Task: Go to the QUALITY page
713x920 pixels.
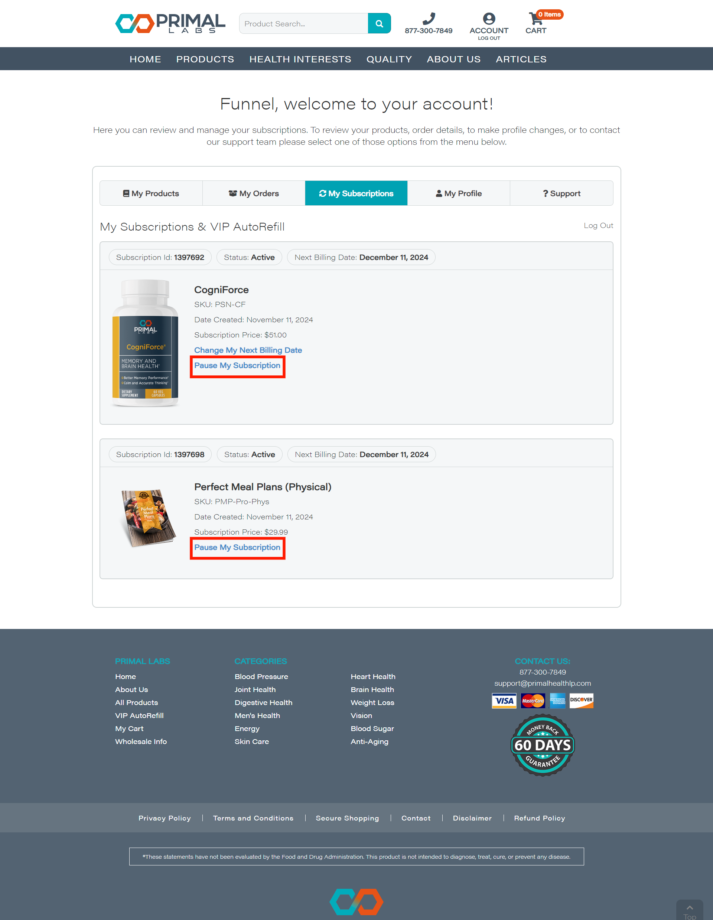Action: (x=389, y=59)
